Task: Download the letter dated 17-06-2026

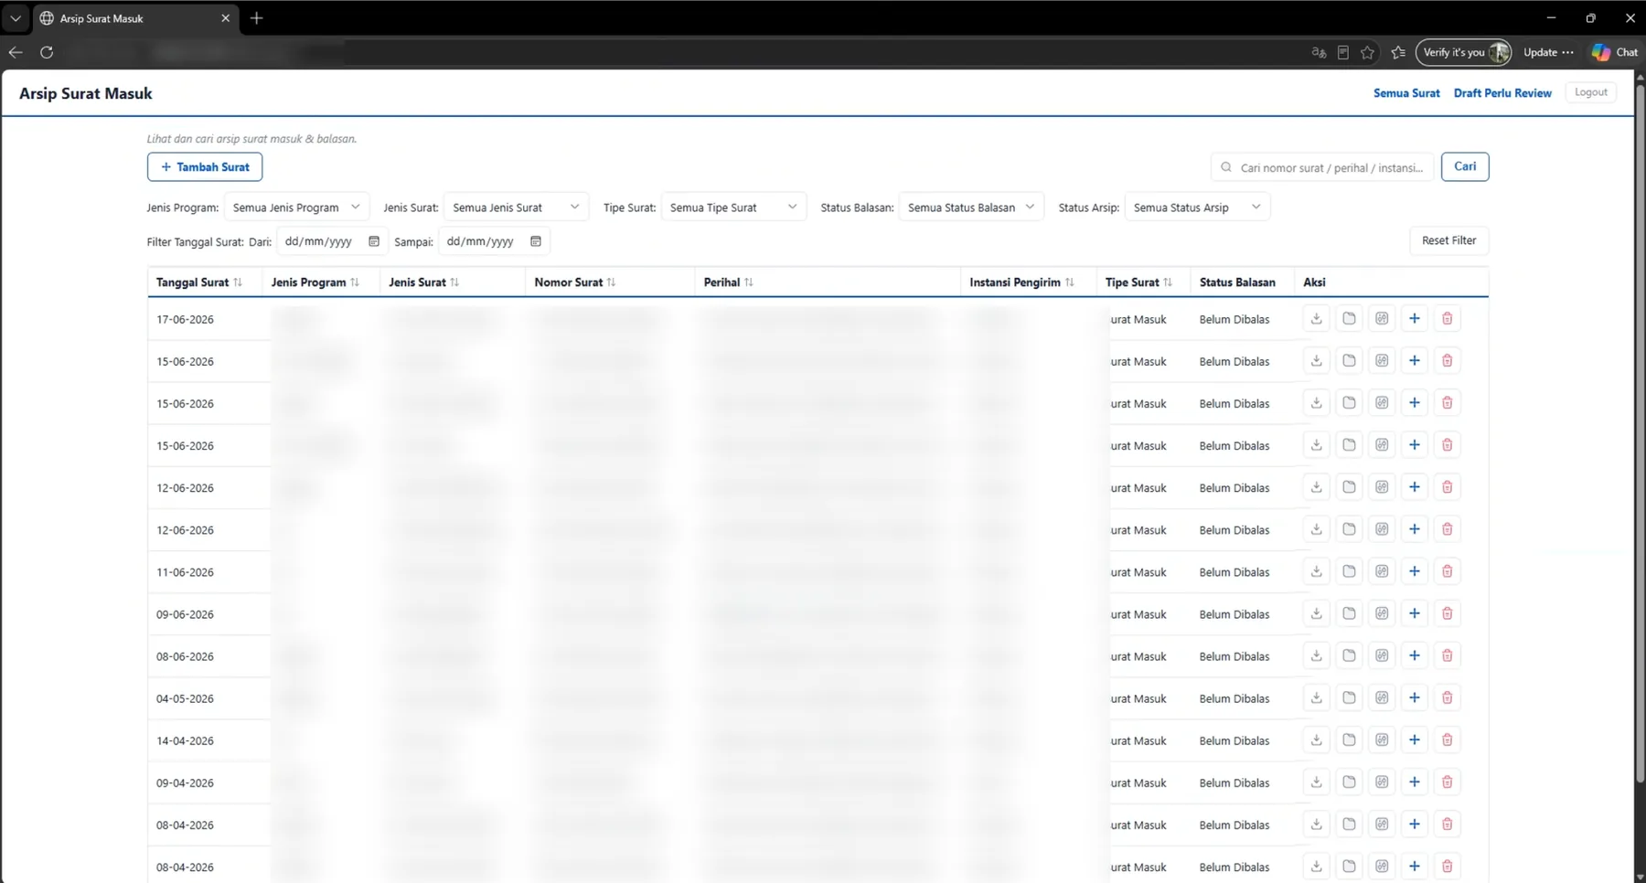Action: (1316, 319)
